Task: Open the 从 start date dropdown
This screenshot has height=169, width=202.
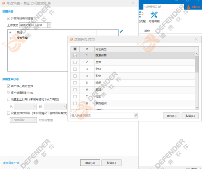Action: pyautogui.click(x=35, y=107)
